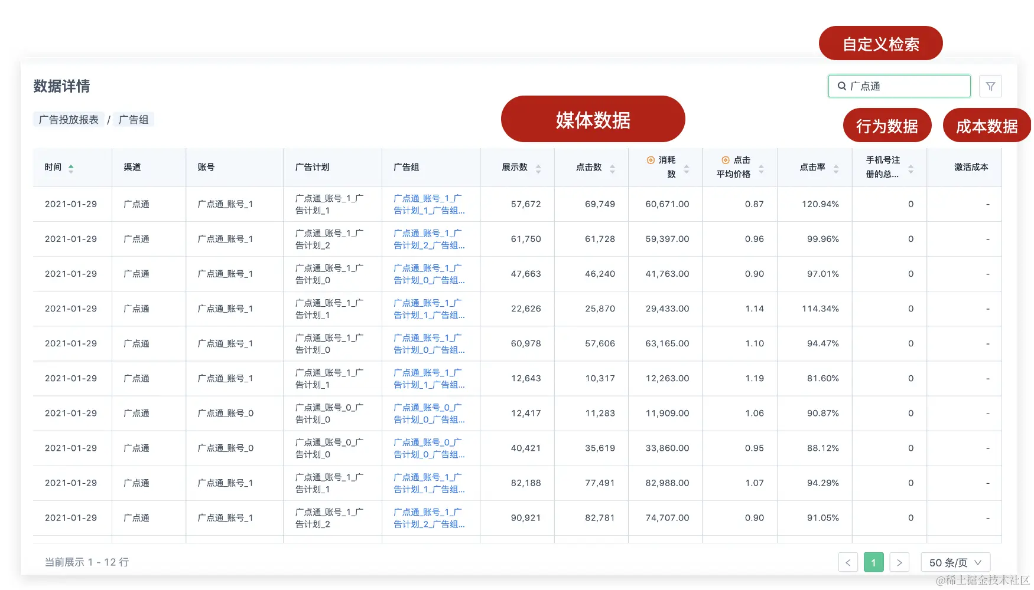The image size is (1034, 590).
Task: Sort 点击率 column with its arrow icon
Action: (x=836, y=169)
